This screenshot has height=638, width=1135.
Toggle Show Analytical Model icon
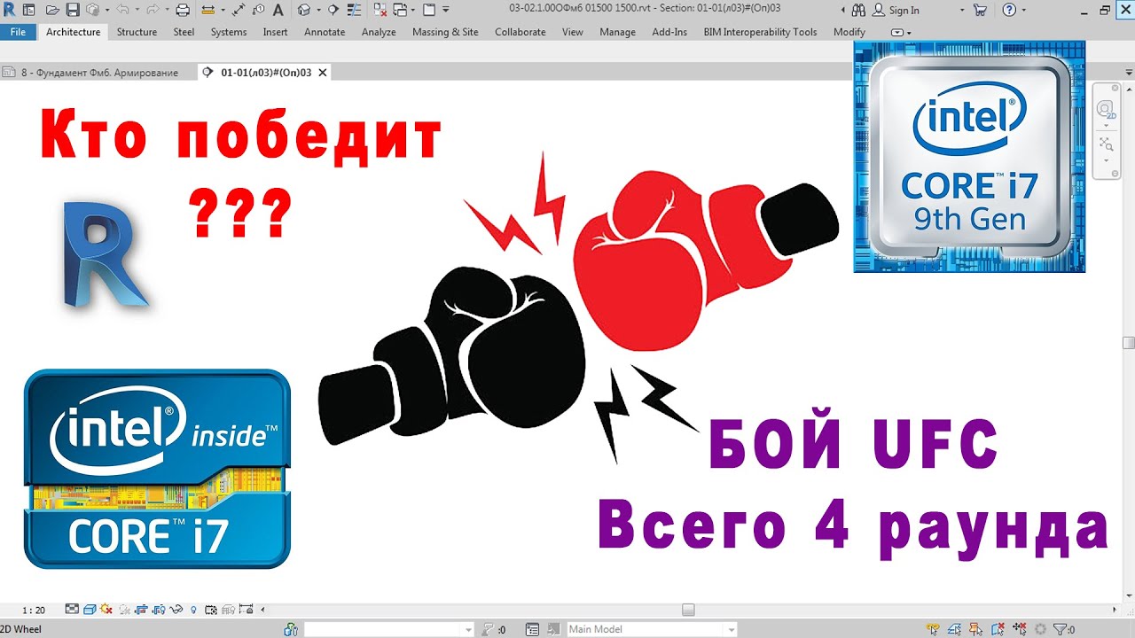tap(228, 610)
